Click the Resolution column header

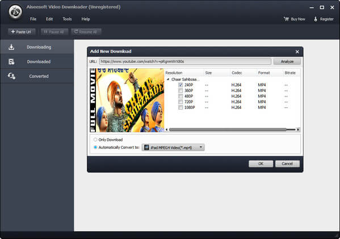coord(184,73)
